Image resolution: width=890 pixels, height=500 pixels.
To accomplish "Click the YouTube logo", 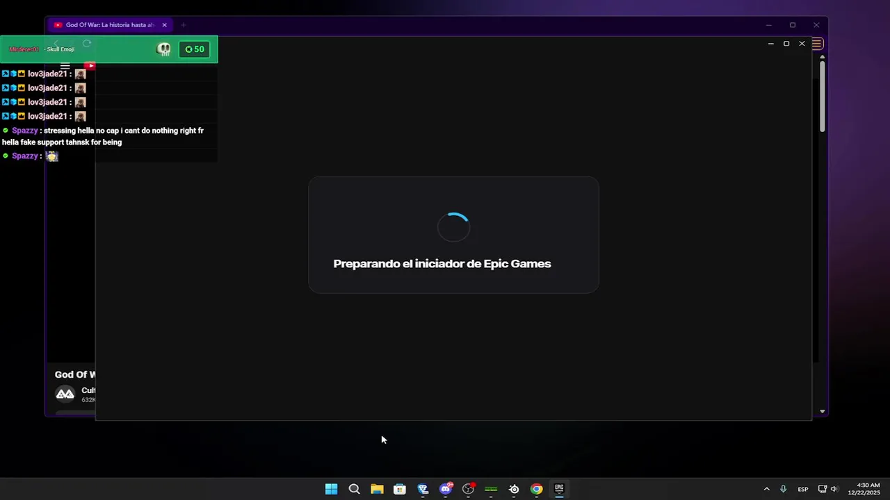I will [x=90, y=66].
